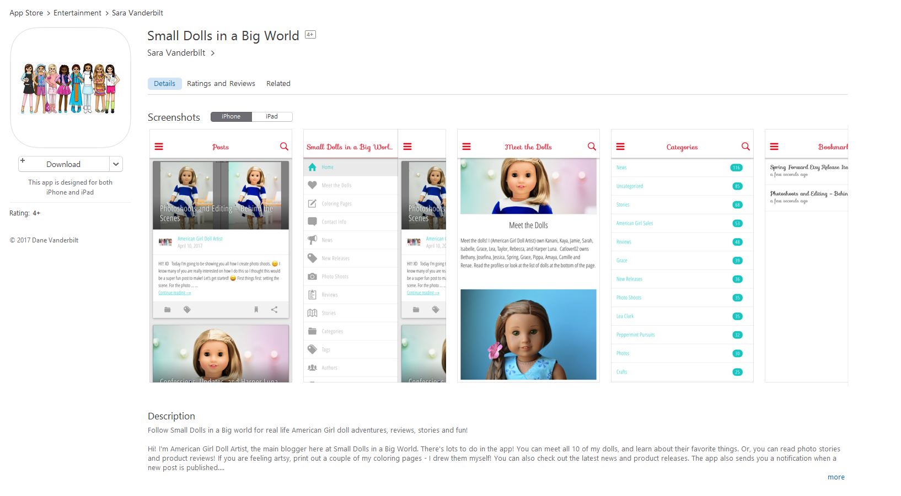Click the tag icon under the Posts screenshot's first post

click(187, 310)
